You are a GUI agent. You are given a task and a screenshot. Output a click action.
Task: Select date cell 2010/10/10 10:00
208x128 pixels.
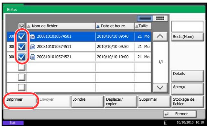(x=113, y=57)
